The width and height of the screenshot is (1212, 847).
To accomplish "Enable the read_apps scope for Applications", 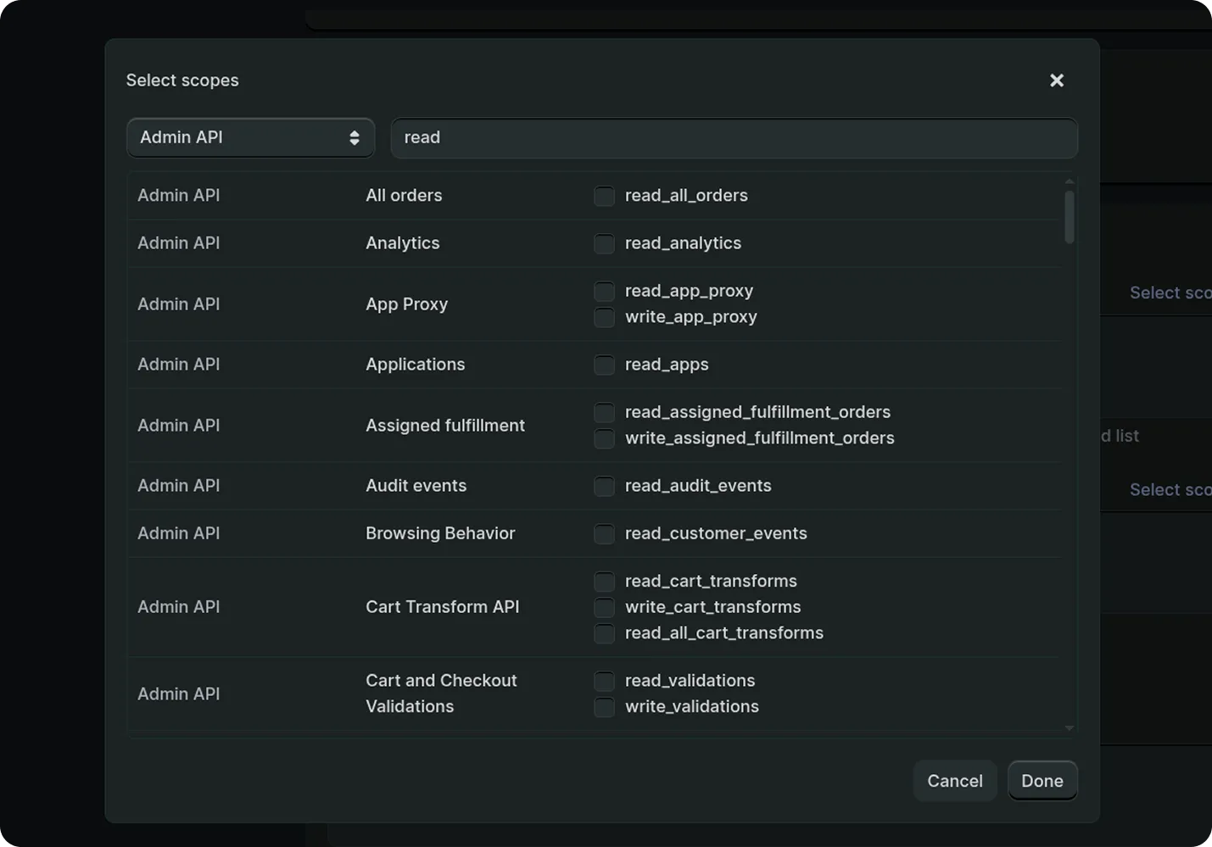I will [604, 365].
